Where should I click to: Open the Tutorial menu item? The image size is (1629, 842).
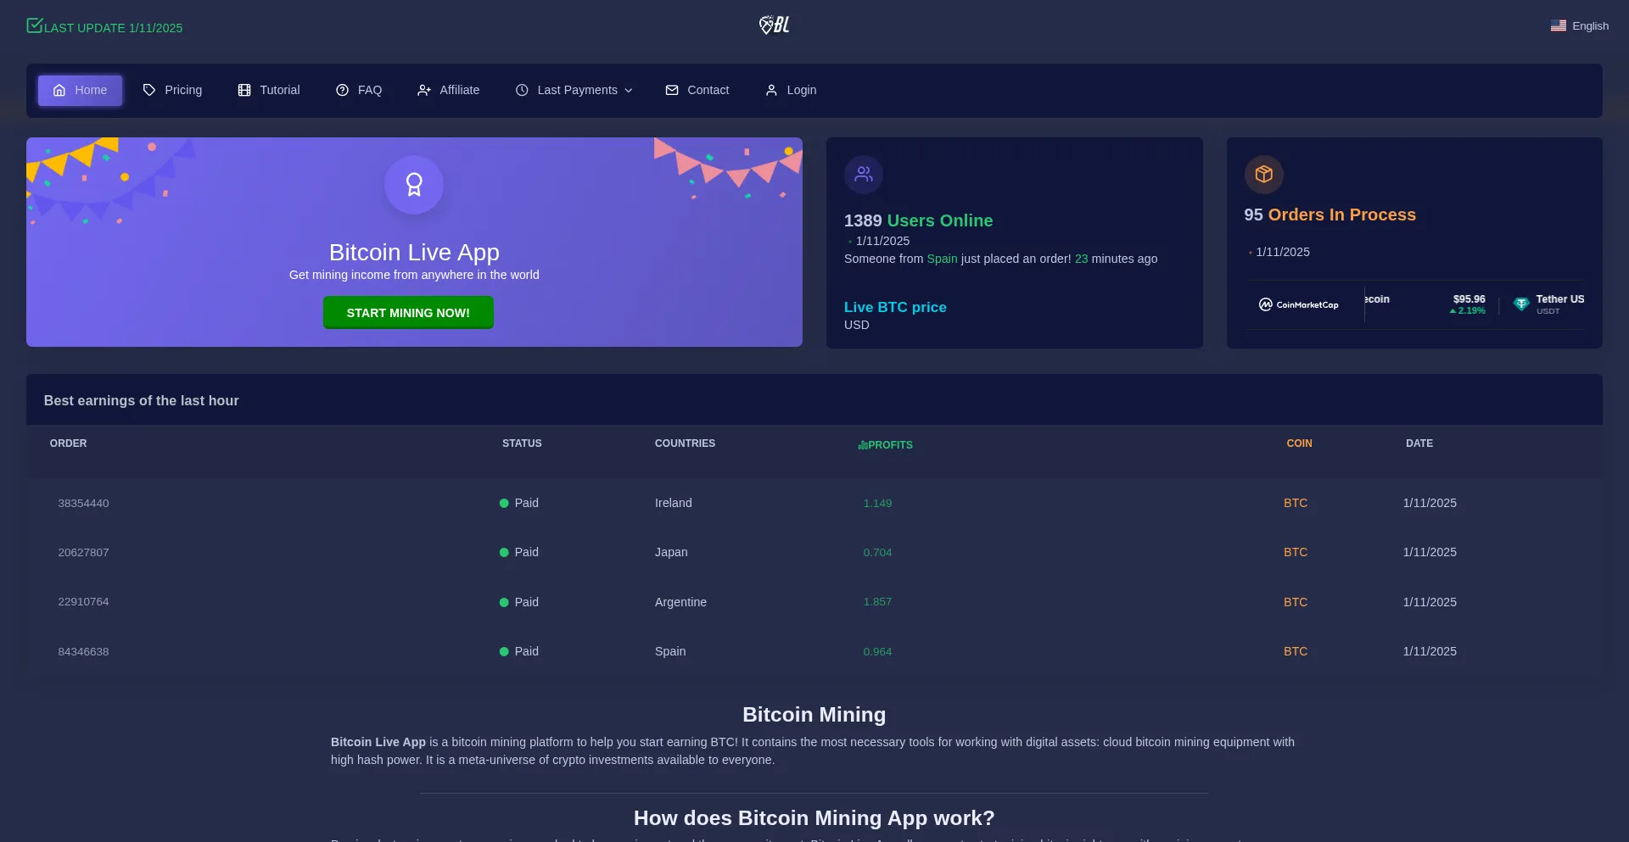[269, 90]
